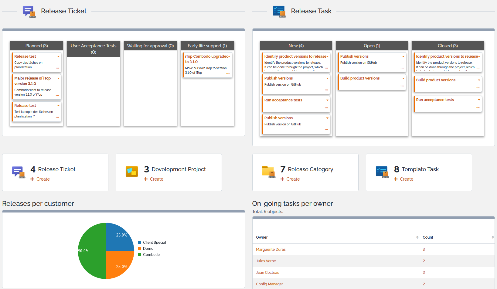Toggle the Demo legend entry in the pie chart
This screenshot has width=497, height=289.
pyautogui.click(x=148, y=248)
